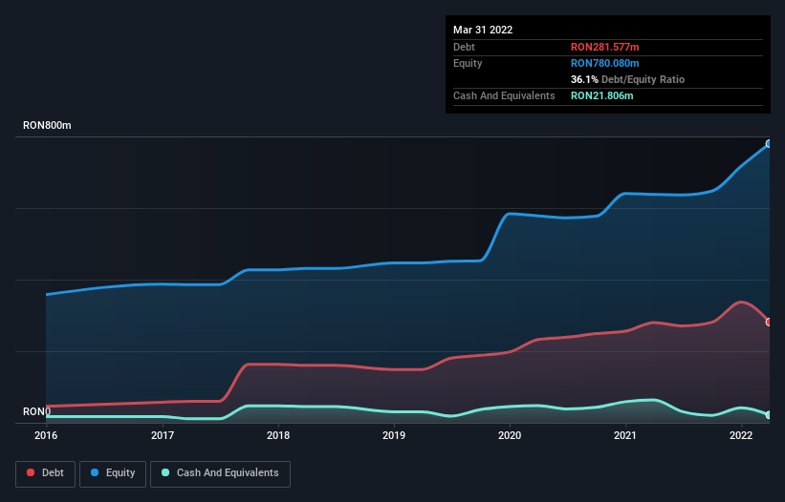785x502 pixels.
Task: Select the Equity endpoint marker on blue line
Action: pyautogui.click(x=769, y=144)
